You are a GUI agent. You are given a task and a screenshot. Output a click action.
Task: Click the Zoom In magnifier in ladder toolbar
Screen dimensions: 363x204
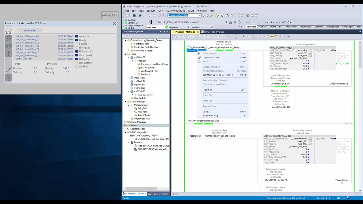tap(239, 36)
